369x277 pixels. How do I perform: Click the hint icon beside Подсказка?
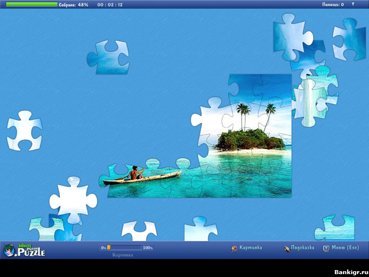click(287, 249)
